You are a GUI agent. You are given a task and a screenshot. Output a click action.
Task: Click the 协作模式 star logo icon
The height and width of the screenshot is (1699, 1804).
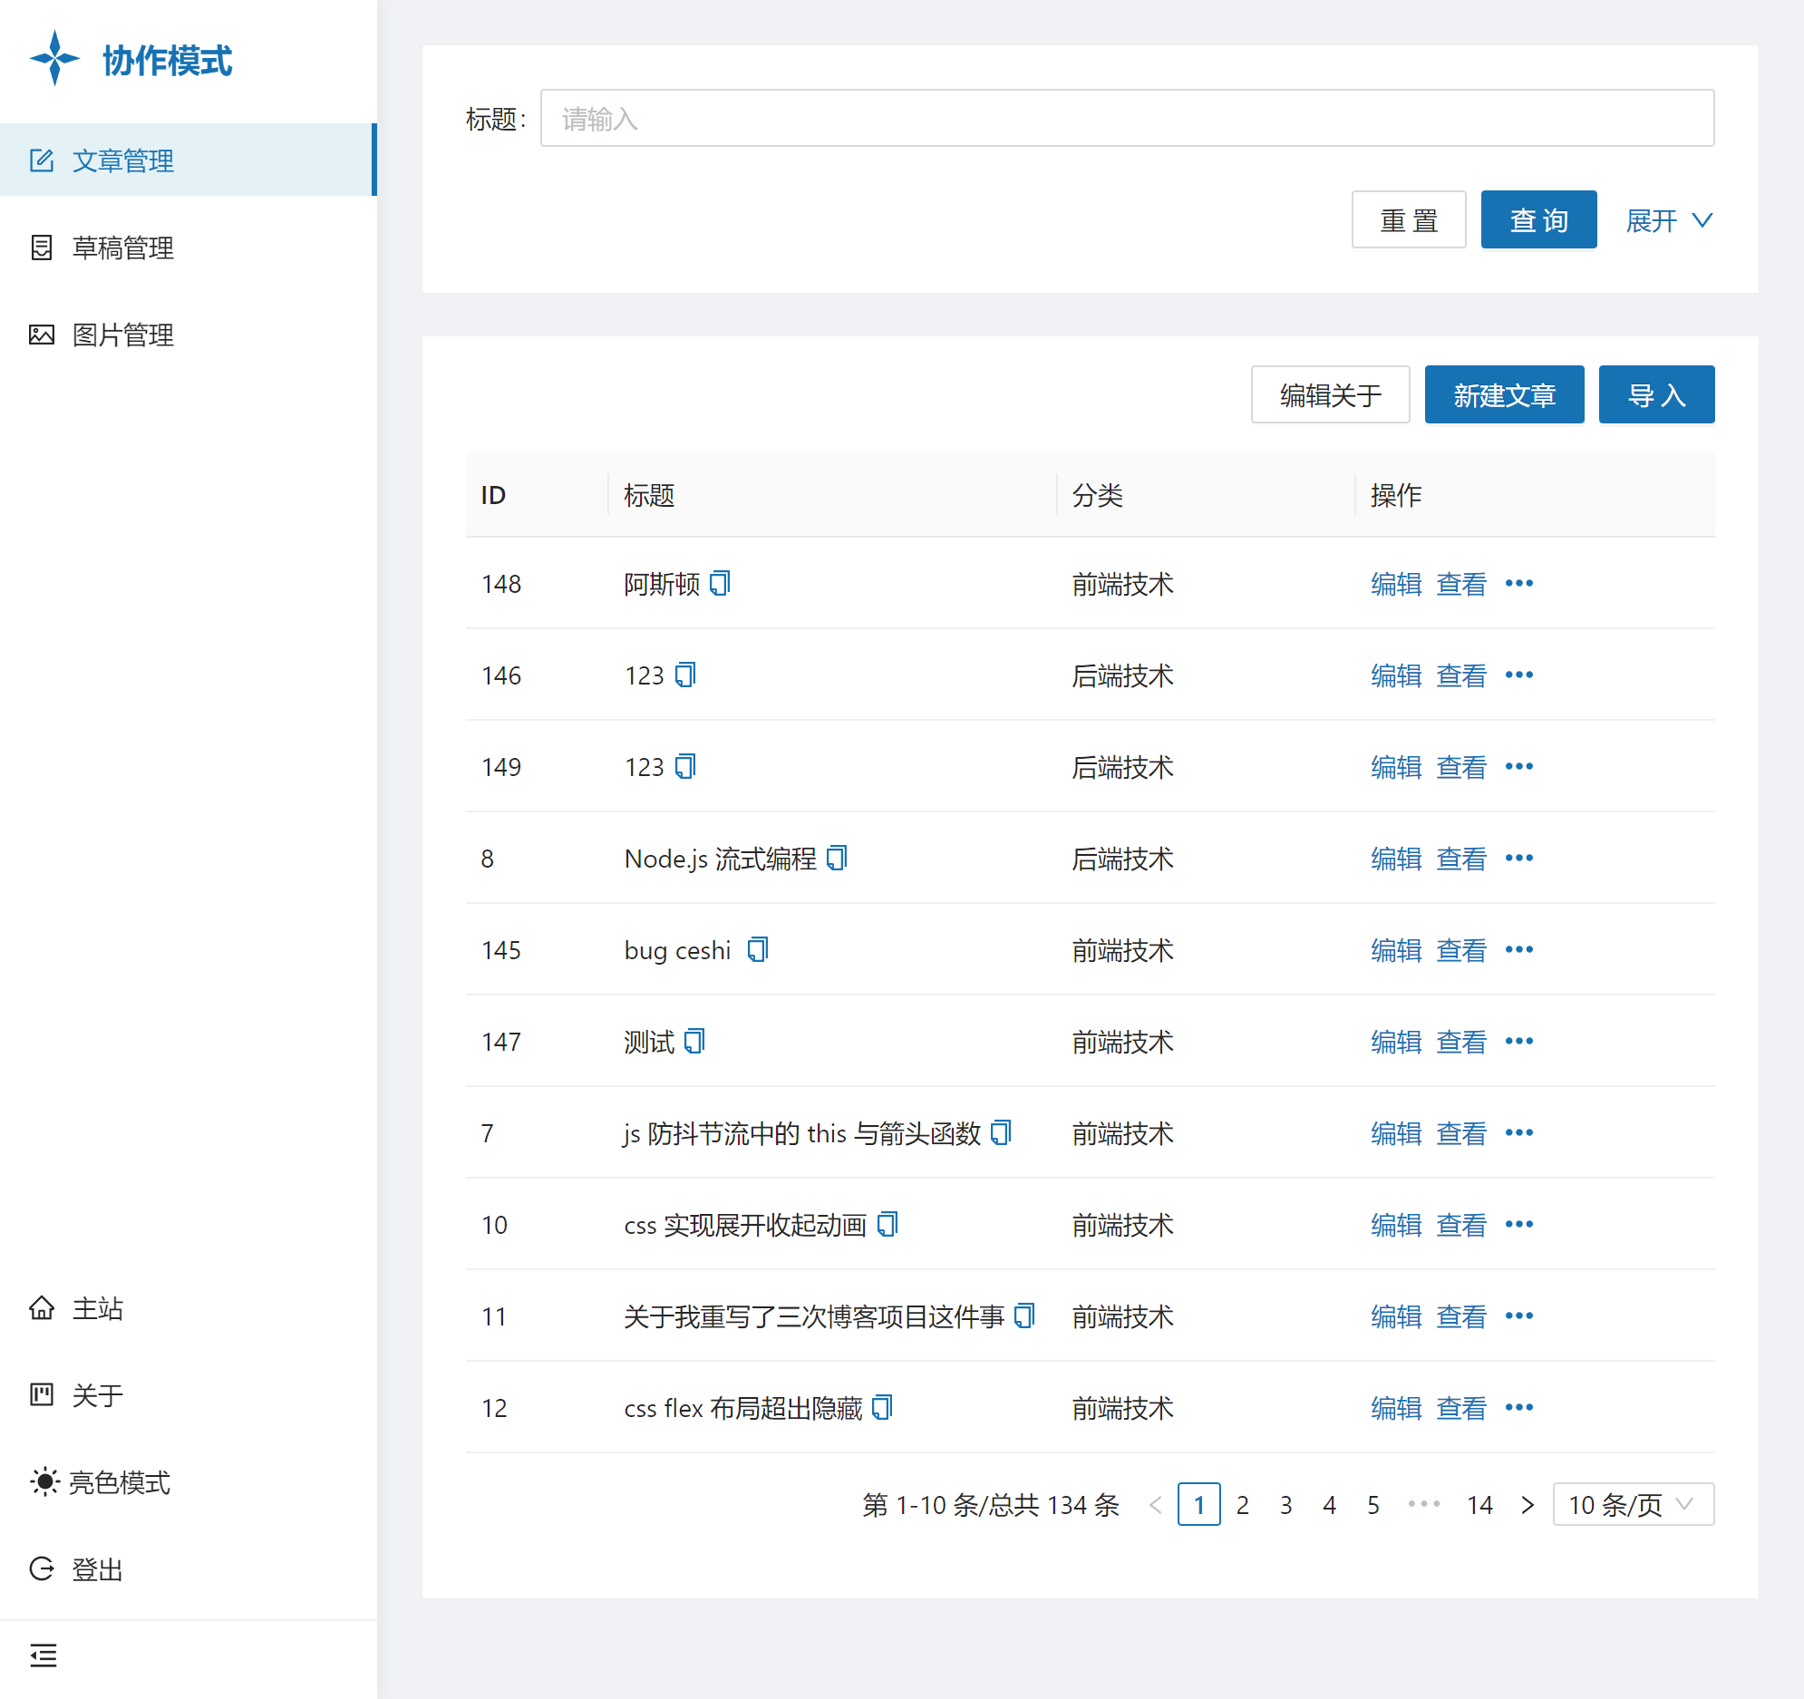tap(54, 59)
